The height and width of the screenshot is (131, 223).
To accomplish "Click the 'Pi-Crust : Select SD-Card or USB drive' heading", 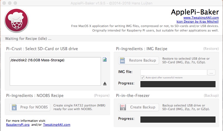I will 42,49.
